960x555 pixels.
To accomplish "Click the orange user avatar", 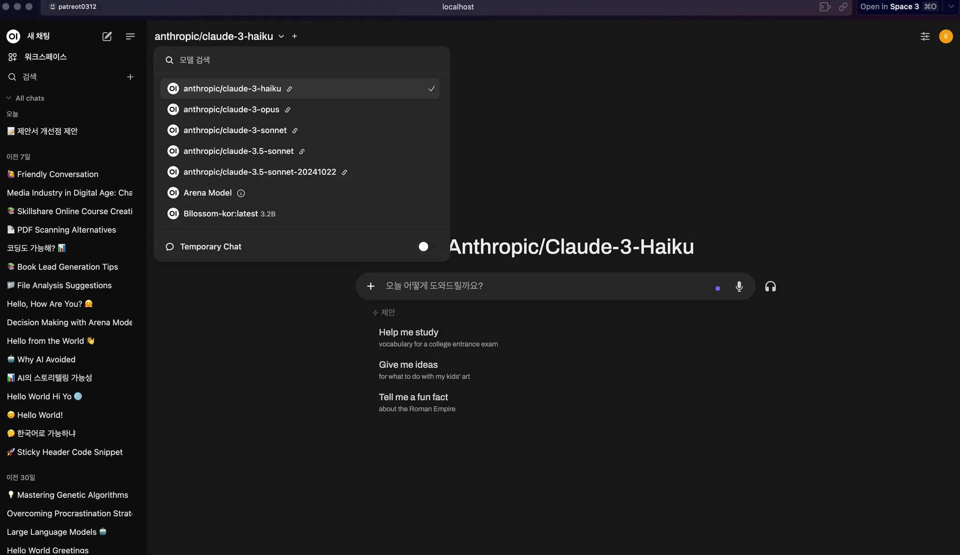I will (x=945, y=37).
